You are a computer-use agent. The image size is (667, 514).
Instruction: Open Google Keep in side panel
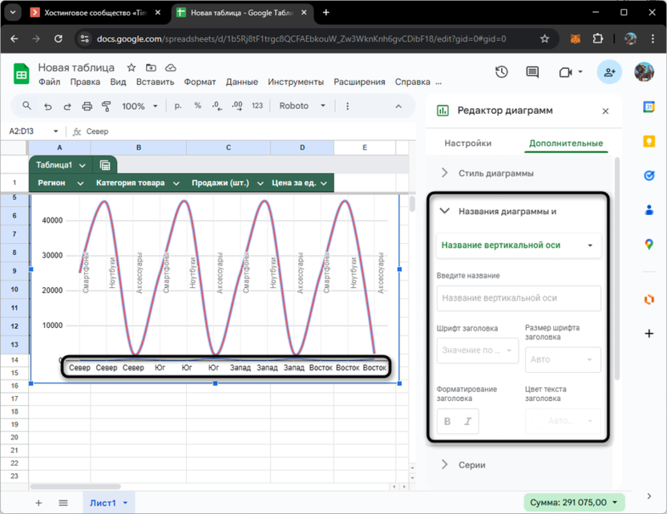[x=649, y=141]
